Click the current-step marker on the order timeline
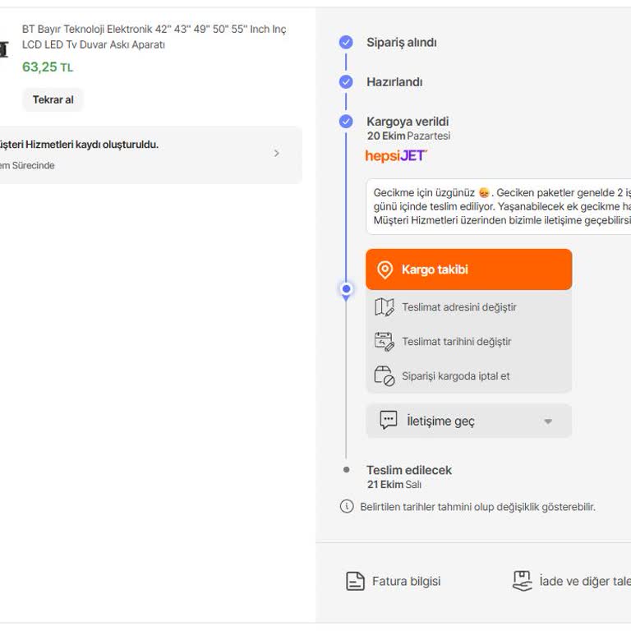 pyautogui.click(x=346, y=289)
